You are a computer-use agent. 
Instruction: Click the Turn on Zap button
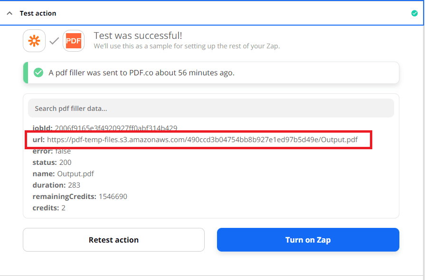point(308,240)
